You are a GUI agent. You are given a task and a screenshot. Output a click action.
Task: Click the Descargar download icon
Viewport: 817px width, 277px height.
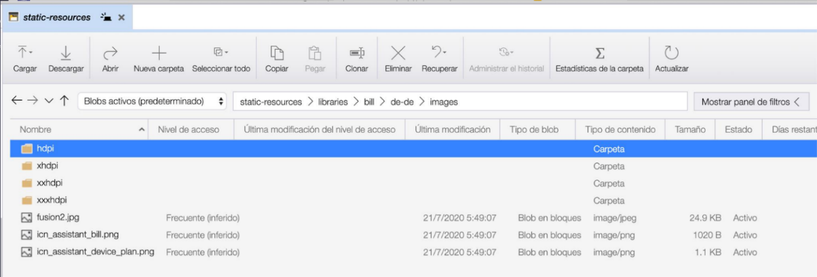click(65, 54)
